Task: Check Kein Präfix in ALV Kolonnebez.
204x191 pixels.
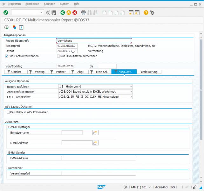Action: (x=8, y=112)
